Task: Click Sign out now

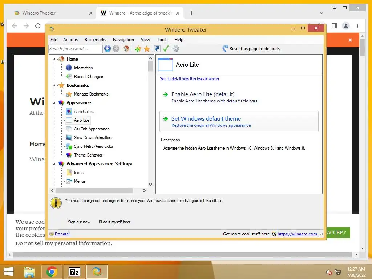Action: click(79, 222)
